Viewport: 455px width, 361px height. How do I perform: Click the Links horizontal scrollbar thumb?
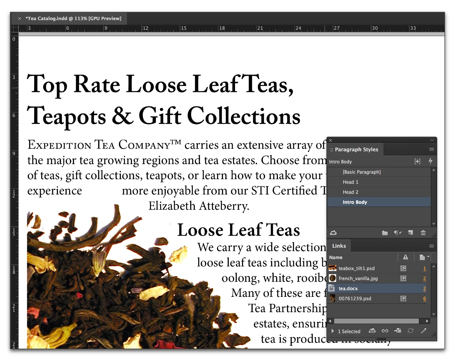376,321
